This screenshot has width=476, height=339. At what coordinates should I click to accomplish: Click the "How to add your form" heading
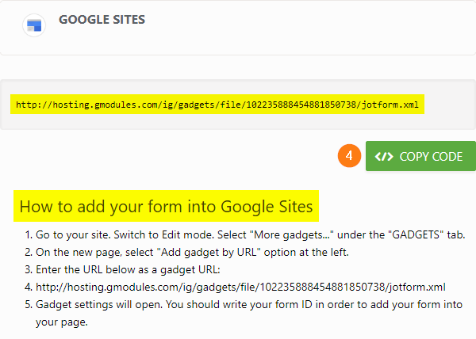167,208
